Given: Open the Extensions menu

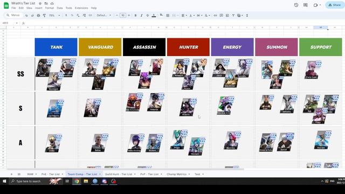Looking at the screenshot, I should click(x=81, y=8).
